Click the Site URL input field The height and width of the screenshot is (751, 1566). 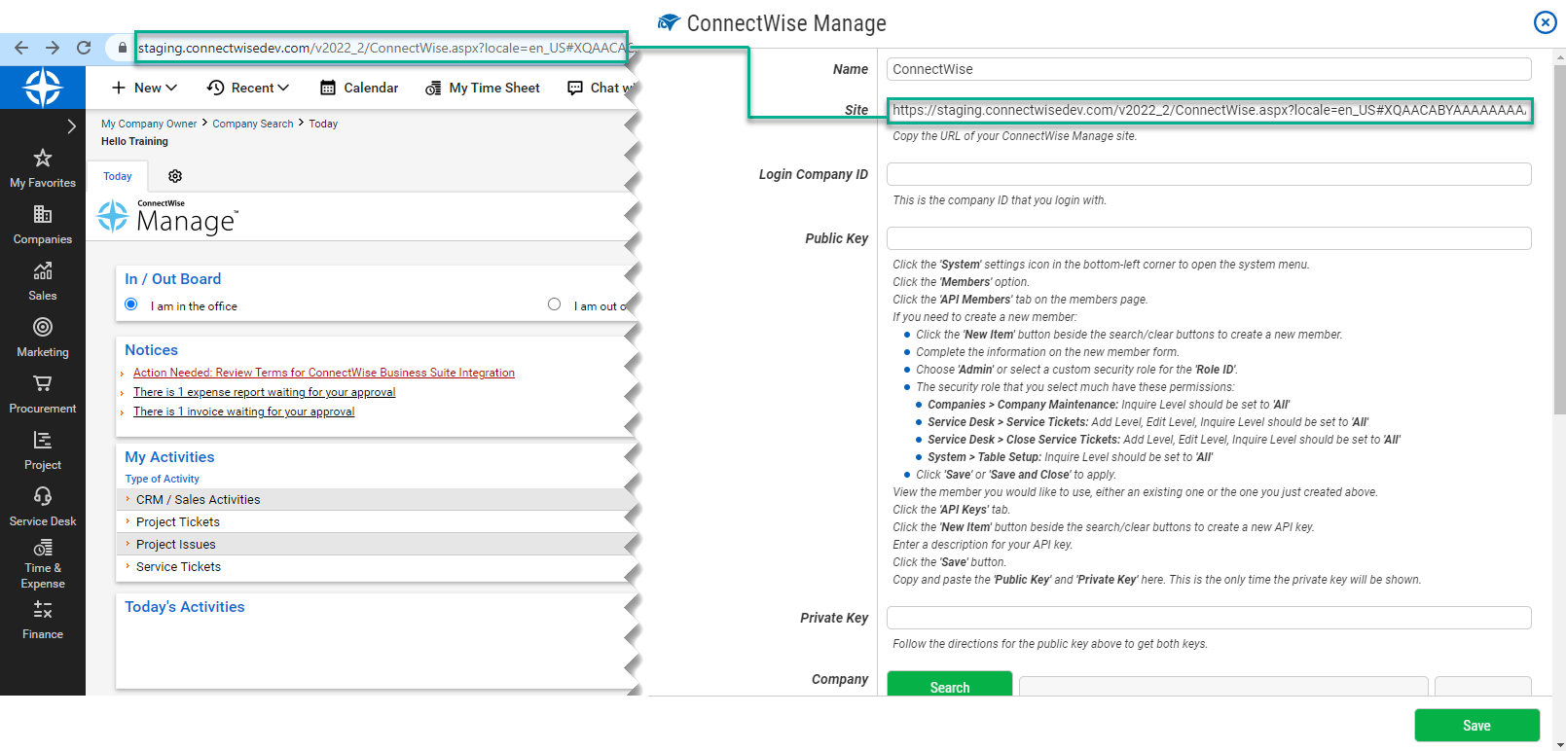click(x=1209, y=110)
